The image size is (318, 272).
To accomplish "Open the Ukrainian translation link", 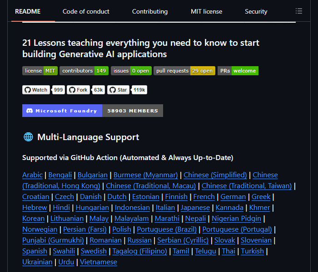I will 37,262.
